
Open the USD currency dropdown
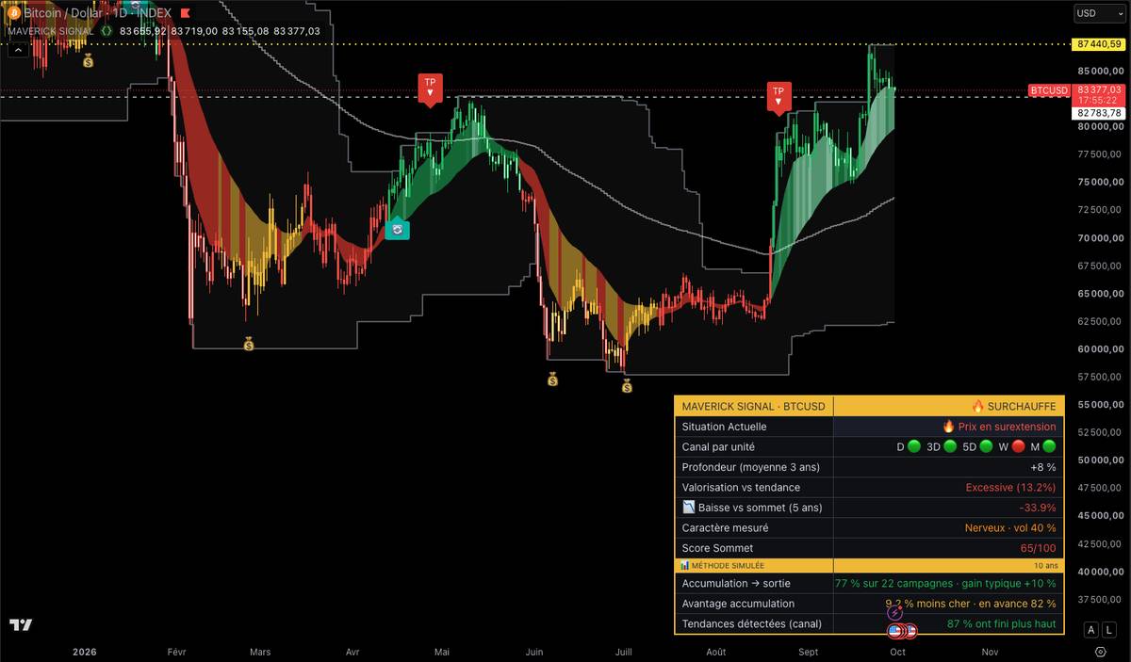[1098, 13]
